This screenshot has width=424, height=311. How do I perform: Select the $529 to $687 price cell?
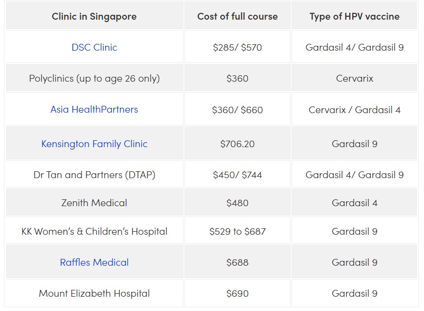(x=238, y=231)
